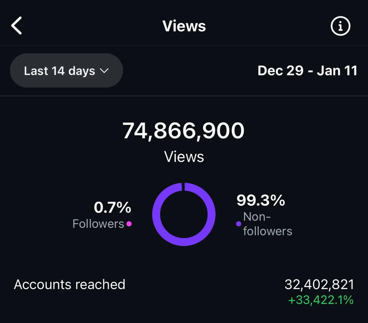Click the Dec 29 - Jan 11 date range
368x323 pixels.
coord(307,71)
